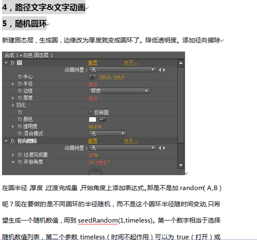This screenshot has width=257, height=240.
Task: Click the 合成 1 • 白色 固态层 1 panel title
Action: click(x=29, y=55)
